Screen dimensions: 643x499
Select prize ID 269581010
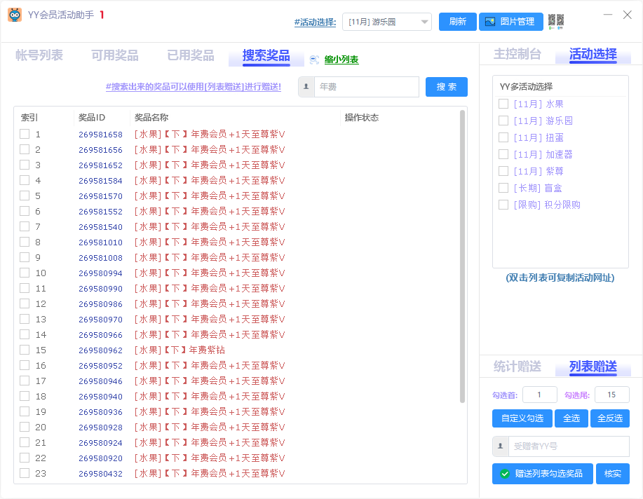pyautogui.click(x=100, y=242)
